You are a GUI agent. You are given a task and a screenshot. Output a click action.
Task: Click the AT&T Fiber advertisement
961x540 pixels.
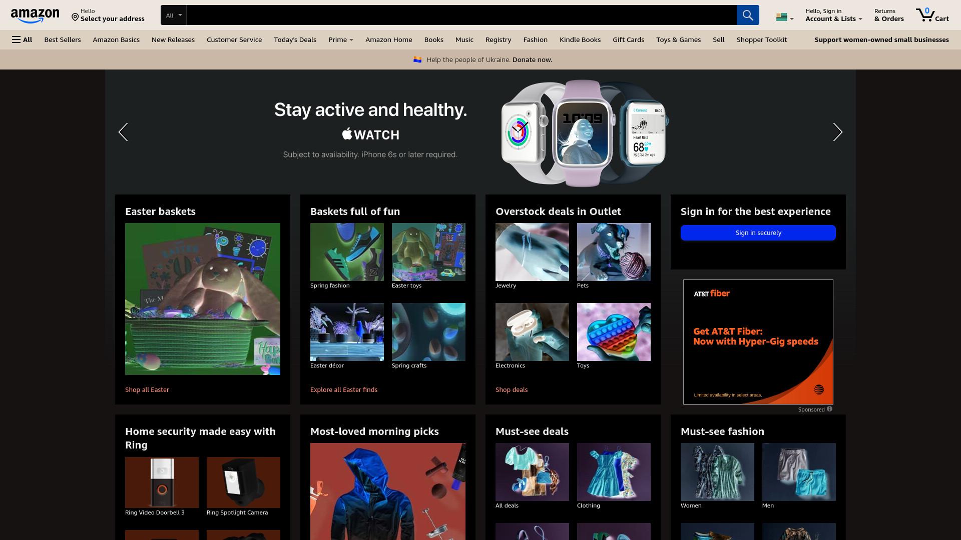pyautogui.click(x=758, y=342)
